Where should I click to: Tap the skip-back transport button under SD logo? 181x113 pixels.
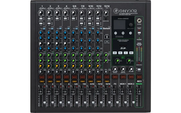point(115,53)
